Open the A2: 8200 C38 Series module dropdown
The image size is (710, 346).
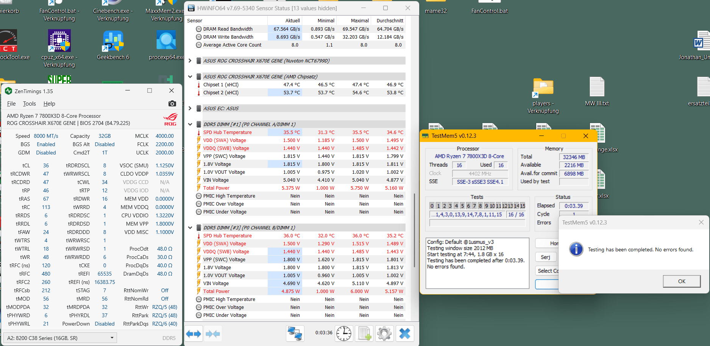point(60,338)
